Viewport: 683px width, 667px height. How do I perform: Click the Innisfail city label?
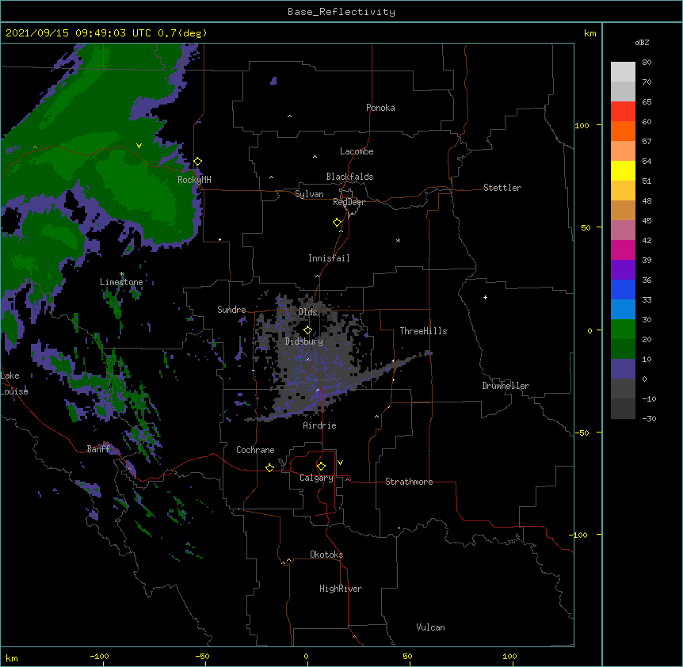329,258
